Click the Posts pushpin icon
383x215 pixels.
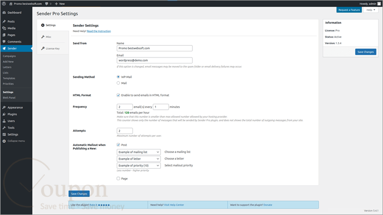click(x=4, y=21)
